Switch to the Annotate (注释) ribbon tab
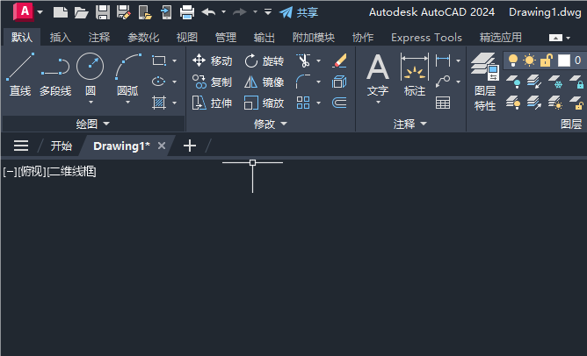This screenshot has height=356, width=587. point(99,38)
